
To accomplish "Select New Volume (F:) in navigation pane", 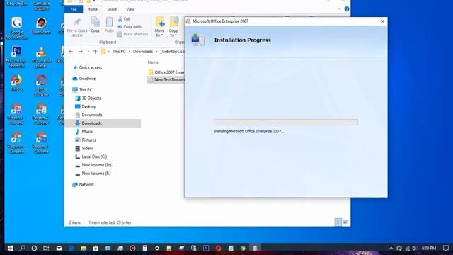I will (96, 174).
